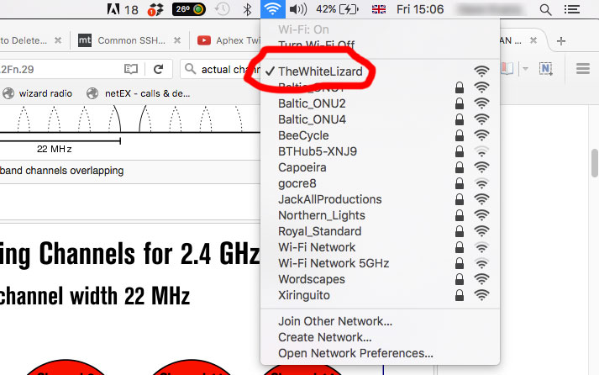
Task: Click the reader view book icon
Action: coord(131,69)
